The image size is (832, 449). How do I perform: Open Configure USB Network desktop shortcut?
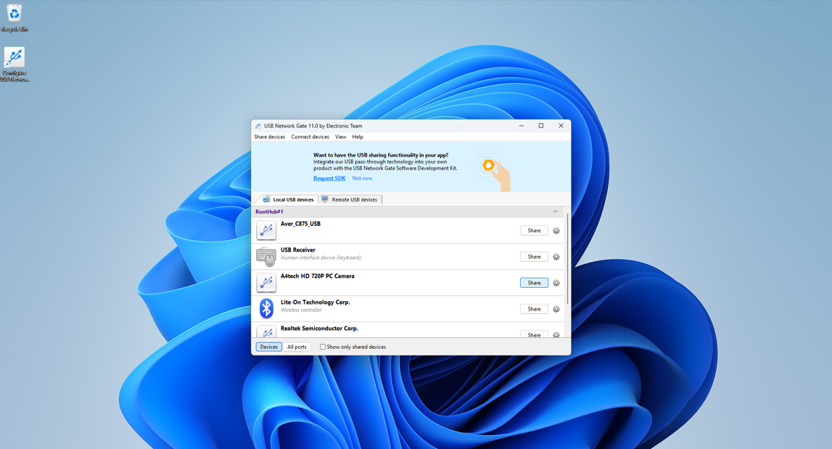click(15, 65)
